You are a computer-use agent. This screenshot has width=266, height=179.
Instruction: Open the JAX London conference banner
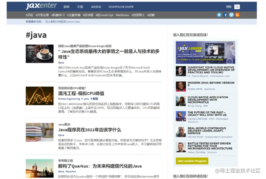point(206,53)
